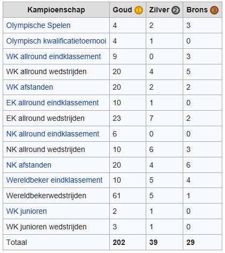Click the bronze medal icon

point(214,10)
